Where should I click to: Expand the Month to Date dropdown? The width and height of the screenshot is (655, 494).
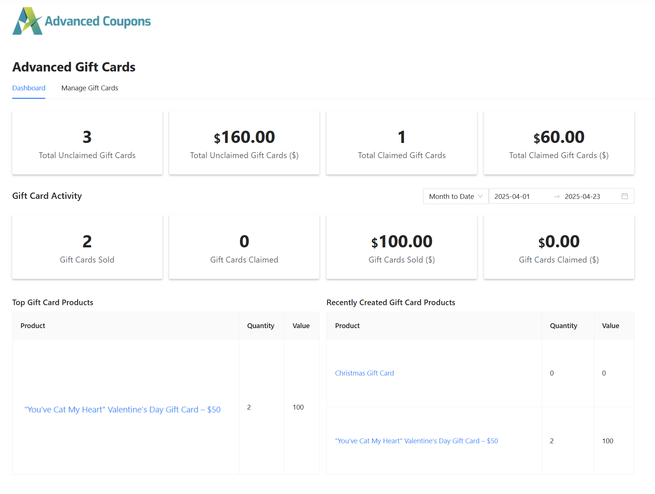[x=456, y=196]
